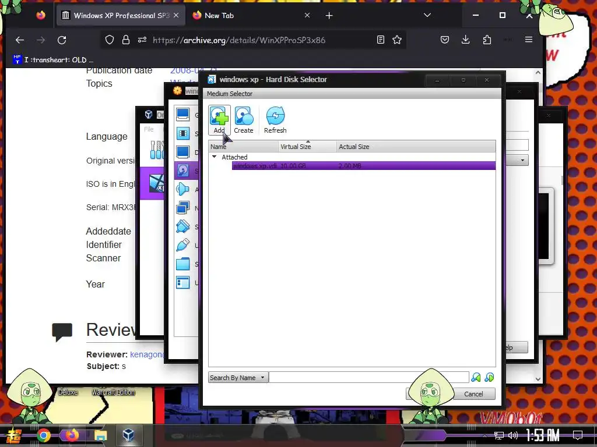Image resolution: width=597 pixels, height=447 pixels.
Task: Click the find next match icon
Action: [489, 377]
